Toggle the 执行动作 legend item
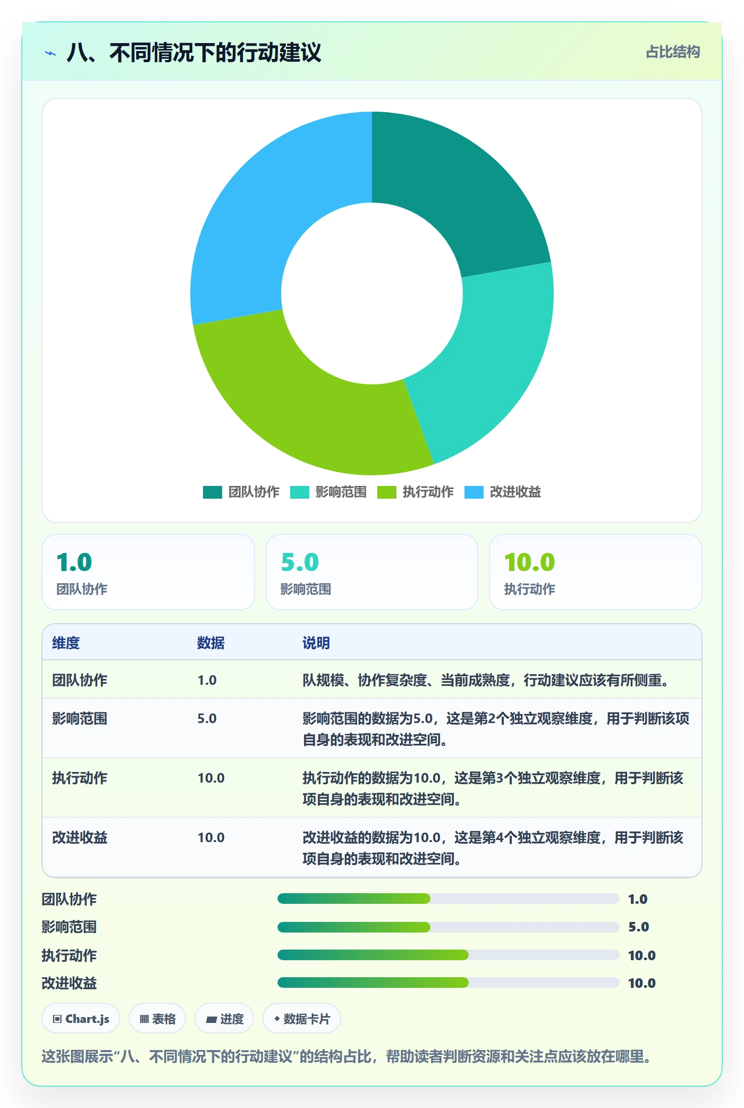 click(416, 492)
